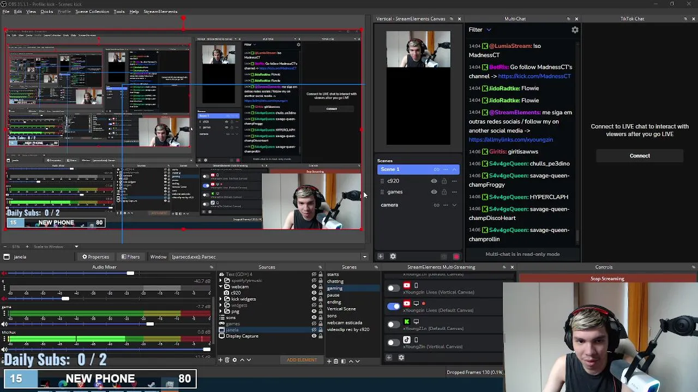Expand the spotify/ytmusic folder
Image resolution: width=698 pixels, height=392 pixels.
(x=221, y=281)
